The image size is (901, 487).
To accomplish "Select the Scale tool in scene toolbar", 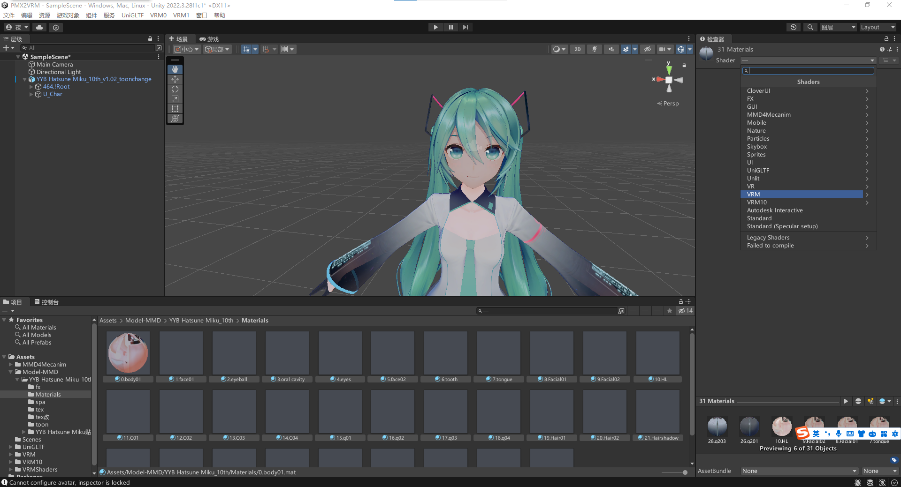I will 175,99.
